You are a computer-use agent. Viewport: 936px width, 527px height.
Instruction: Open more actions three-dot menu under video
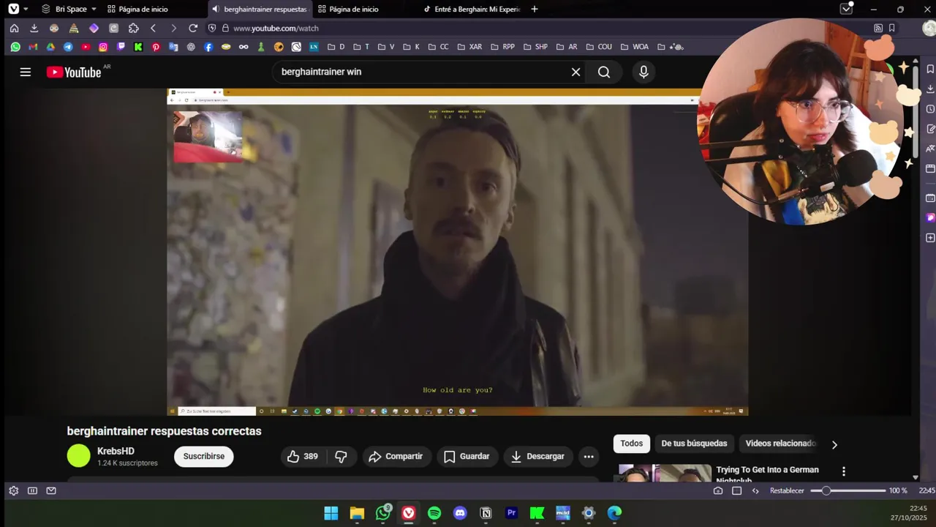click(x=589, y=456)
